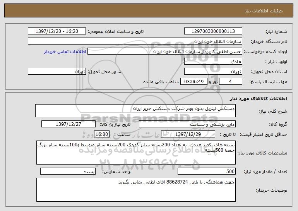Click the label توضیحات خریدار
Screen dimensions: 298x211
point(272,190)
